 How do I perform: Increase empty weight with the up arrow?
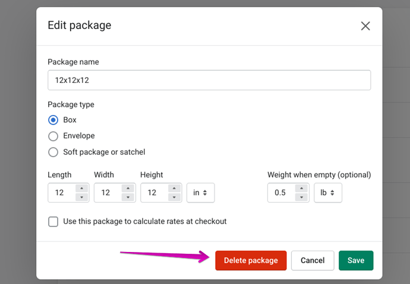click(302, 188)
